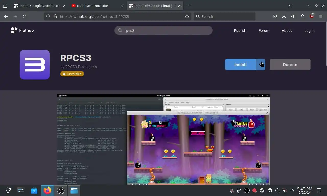Switch to Firefox in taskbar
Image resolution: width=327 pixels, height=196 pixels.
pyautogui.click(x=47, y=190)
